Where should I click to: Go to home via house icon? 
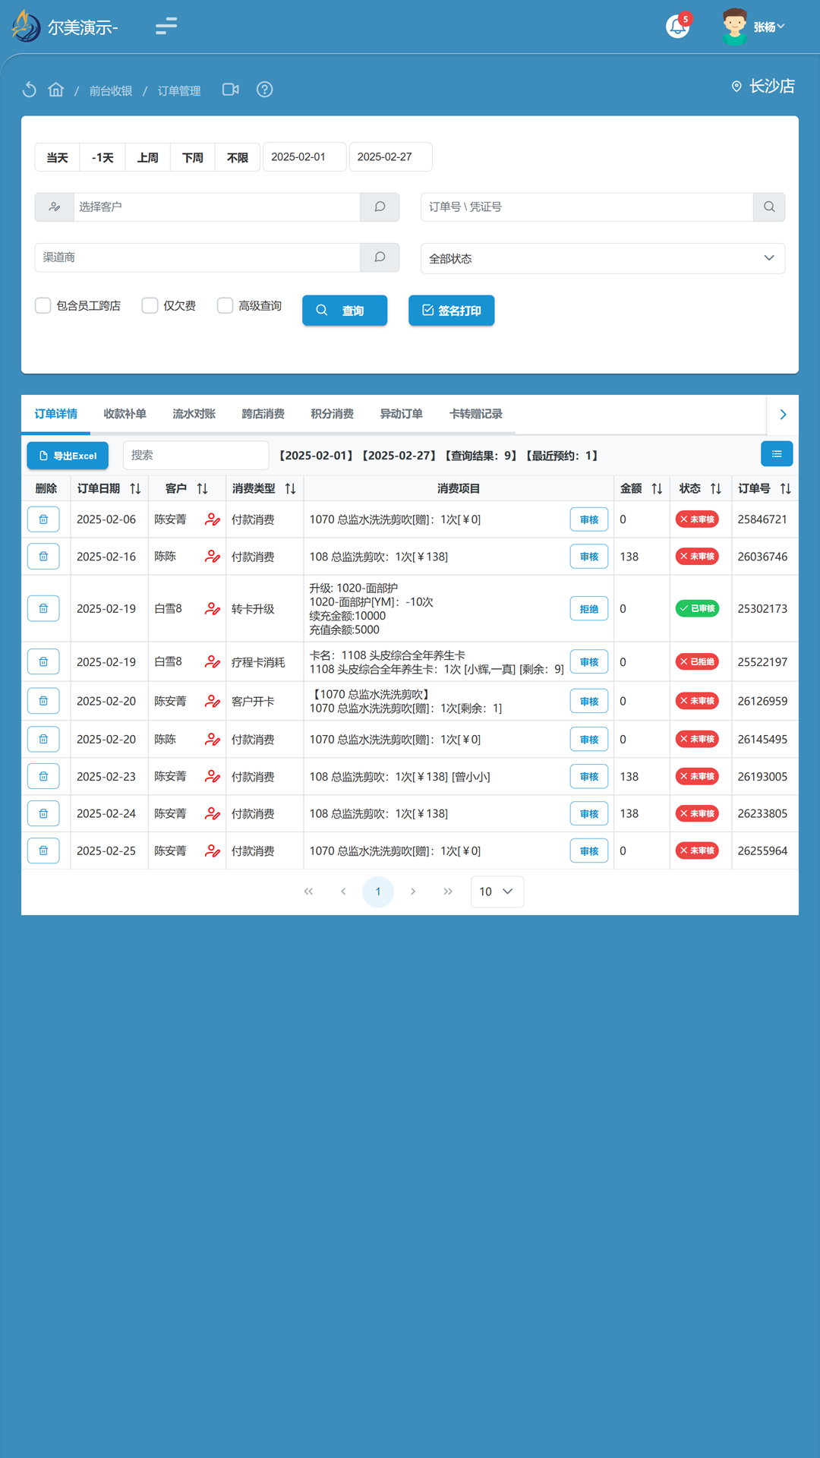[56, 90]
